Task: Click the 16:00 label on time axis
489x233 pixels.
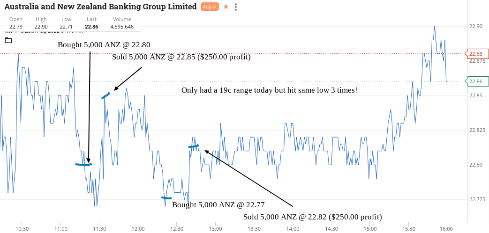Action: click(x=446, y=229)
